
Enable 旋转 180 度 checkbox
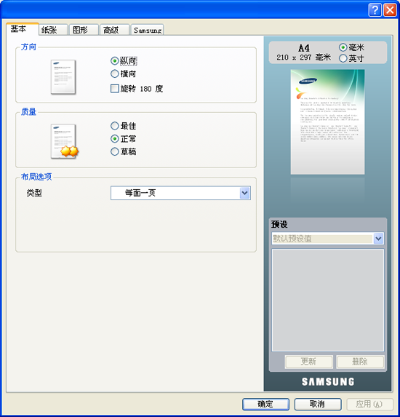click(137, 89)
